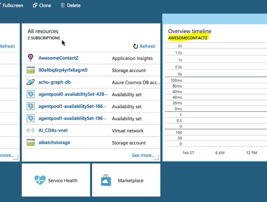Click the Overview timeline tile title
The height and width of the screenshot is (202, 267).
pyautogui.click(x=189, y=31)
